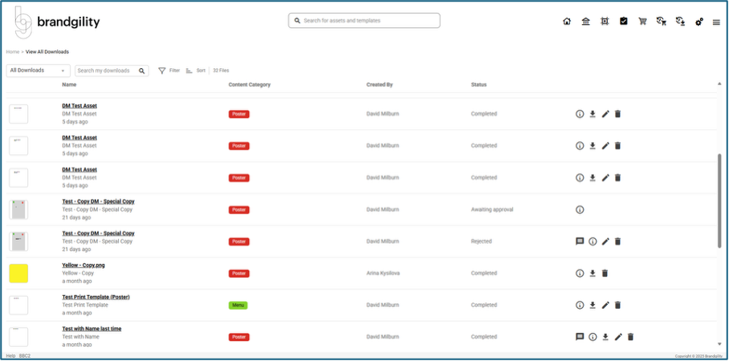This screenshot has width=729, height=361.
Task: Show info for the Awaiting approval item
Action: point(580,209)
